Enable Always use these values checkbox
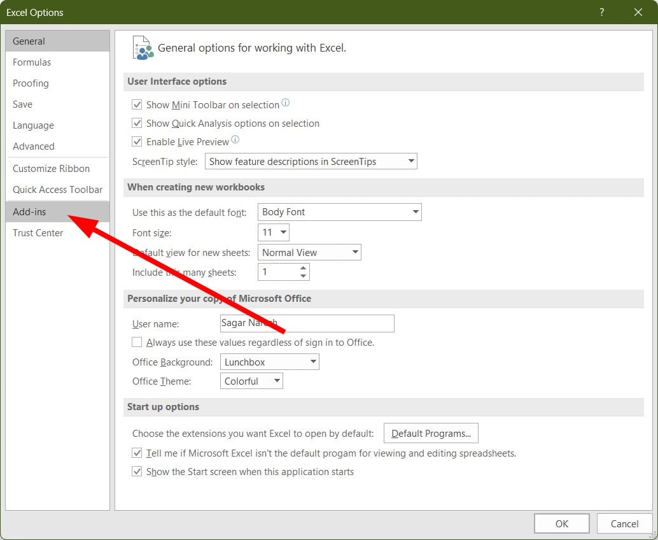This screenshot has height=540, width=658. (137, 342)
